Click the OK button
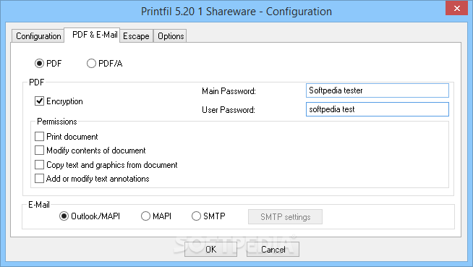The height and width of the screenshot is (267, 473). pyautogui.click(x=210, y=249)
